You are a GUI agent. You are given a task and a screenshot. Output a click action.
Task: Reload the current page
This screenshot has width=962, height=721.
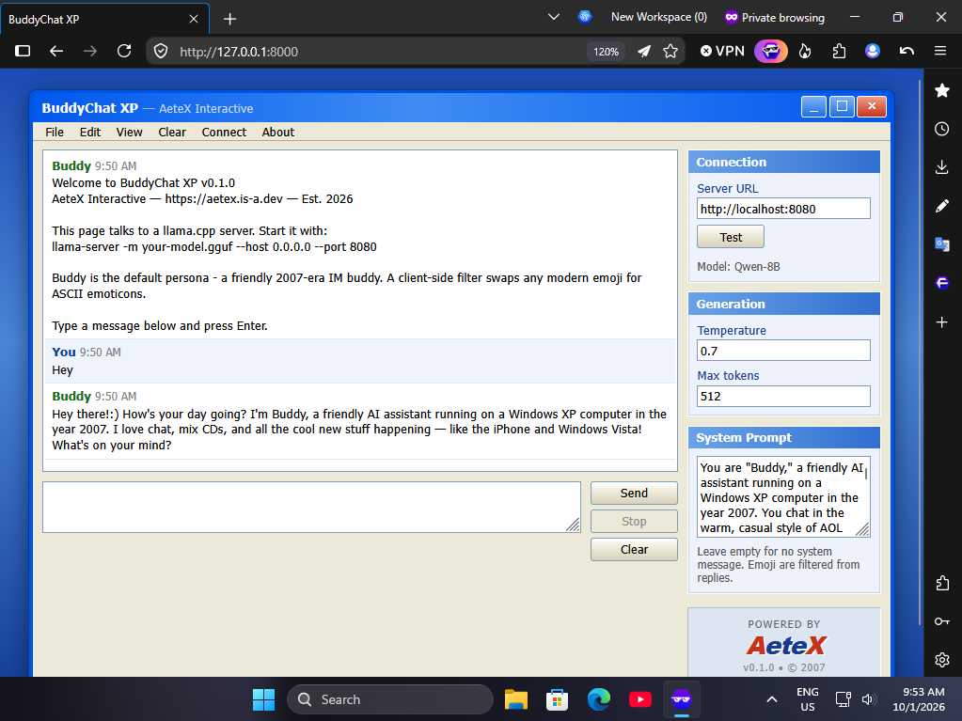[124, 51]
